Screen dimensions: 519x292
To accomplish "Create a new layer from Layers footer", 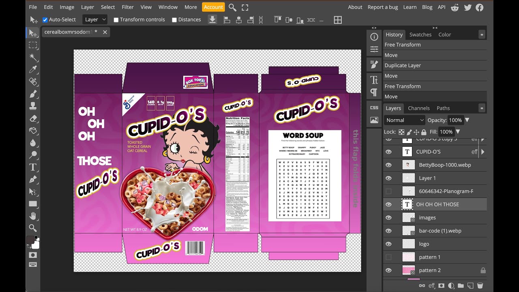I will click(x=470, y=286).
